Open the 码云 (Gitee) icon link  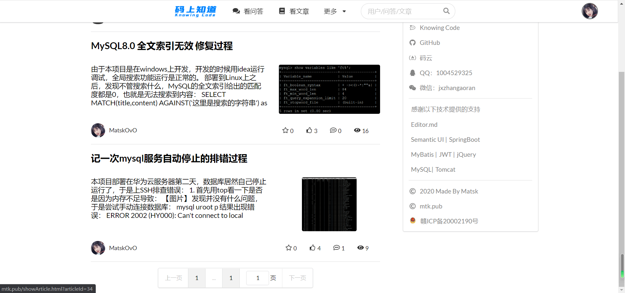coord(412,58)
